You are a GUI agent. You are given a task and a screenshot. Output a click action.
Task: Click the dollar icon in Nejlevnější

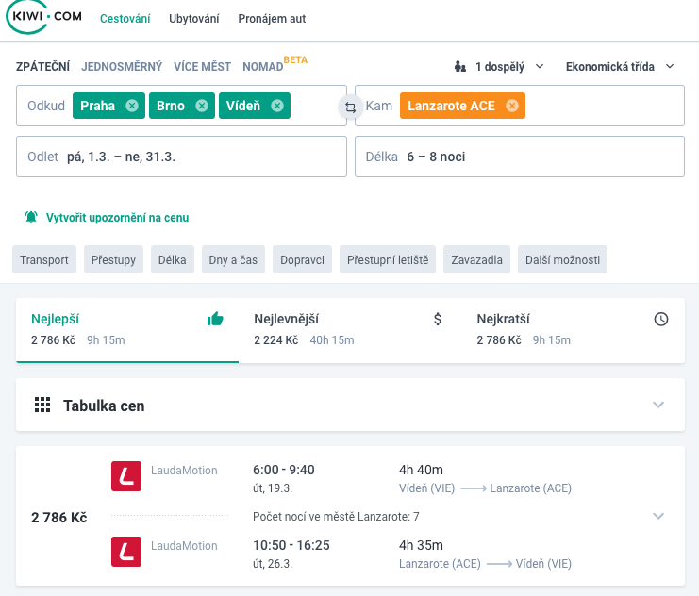click(438, 319)
